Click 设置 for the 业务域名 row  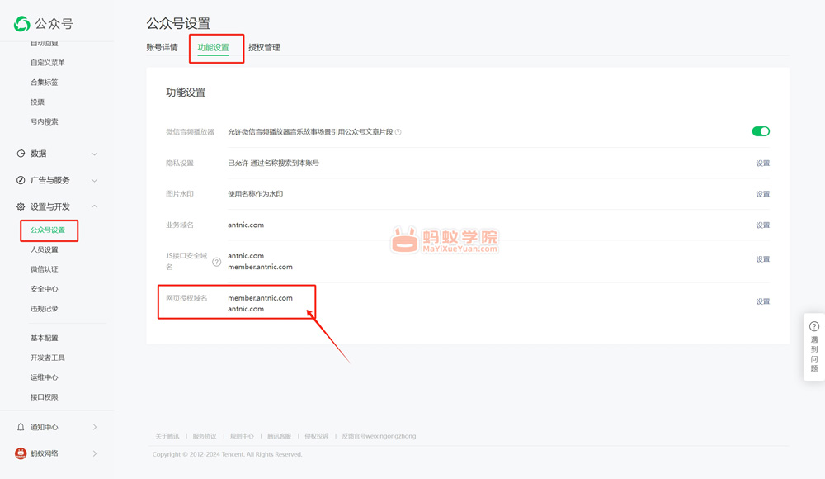(x=763, y=225)
